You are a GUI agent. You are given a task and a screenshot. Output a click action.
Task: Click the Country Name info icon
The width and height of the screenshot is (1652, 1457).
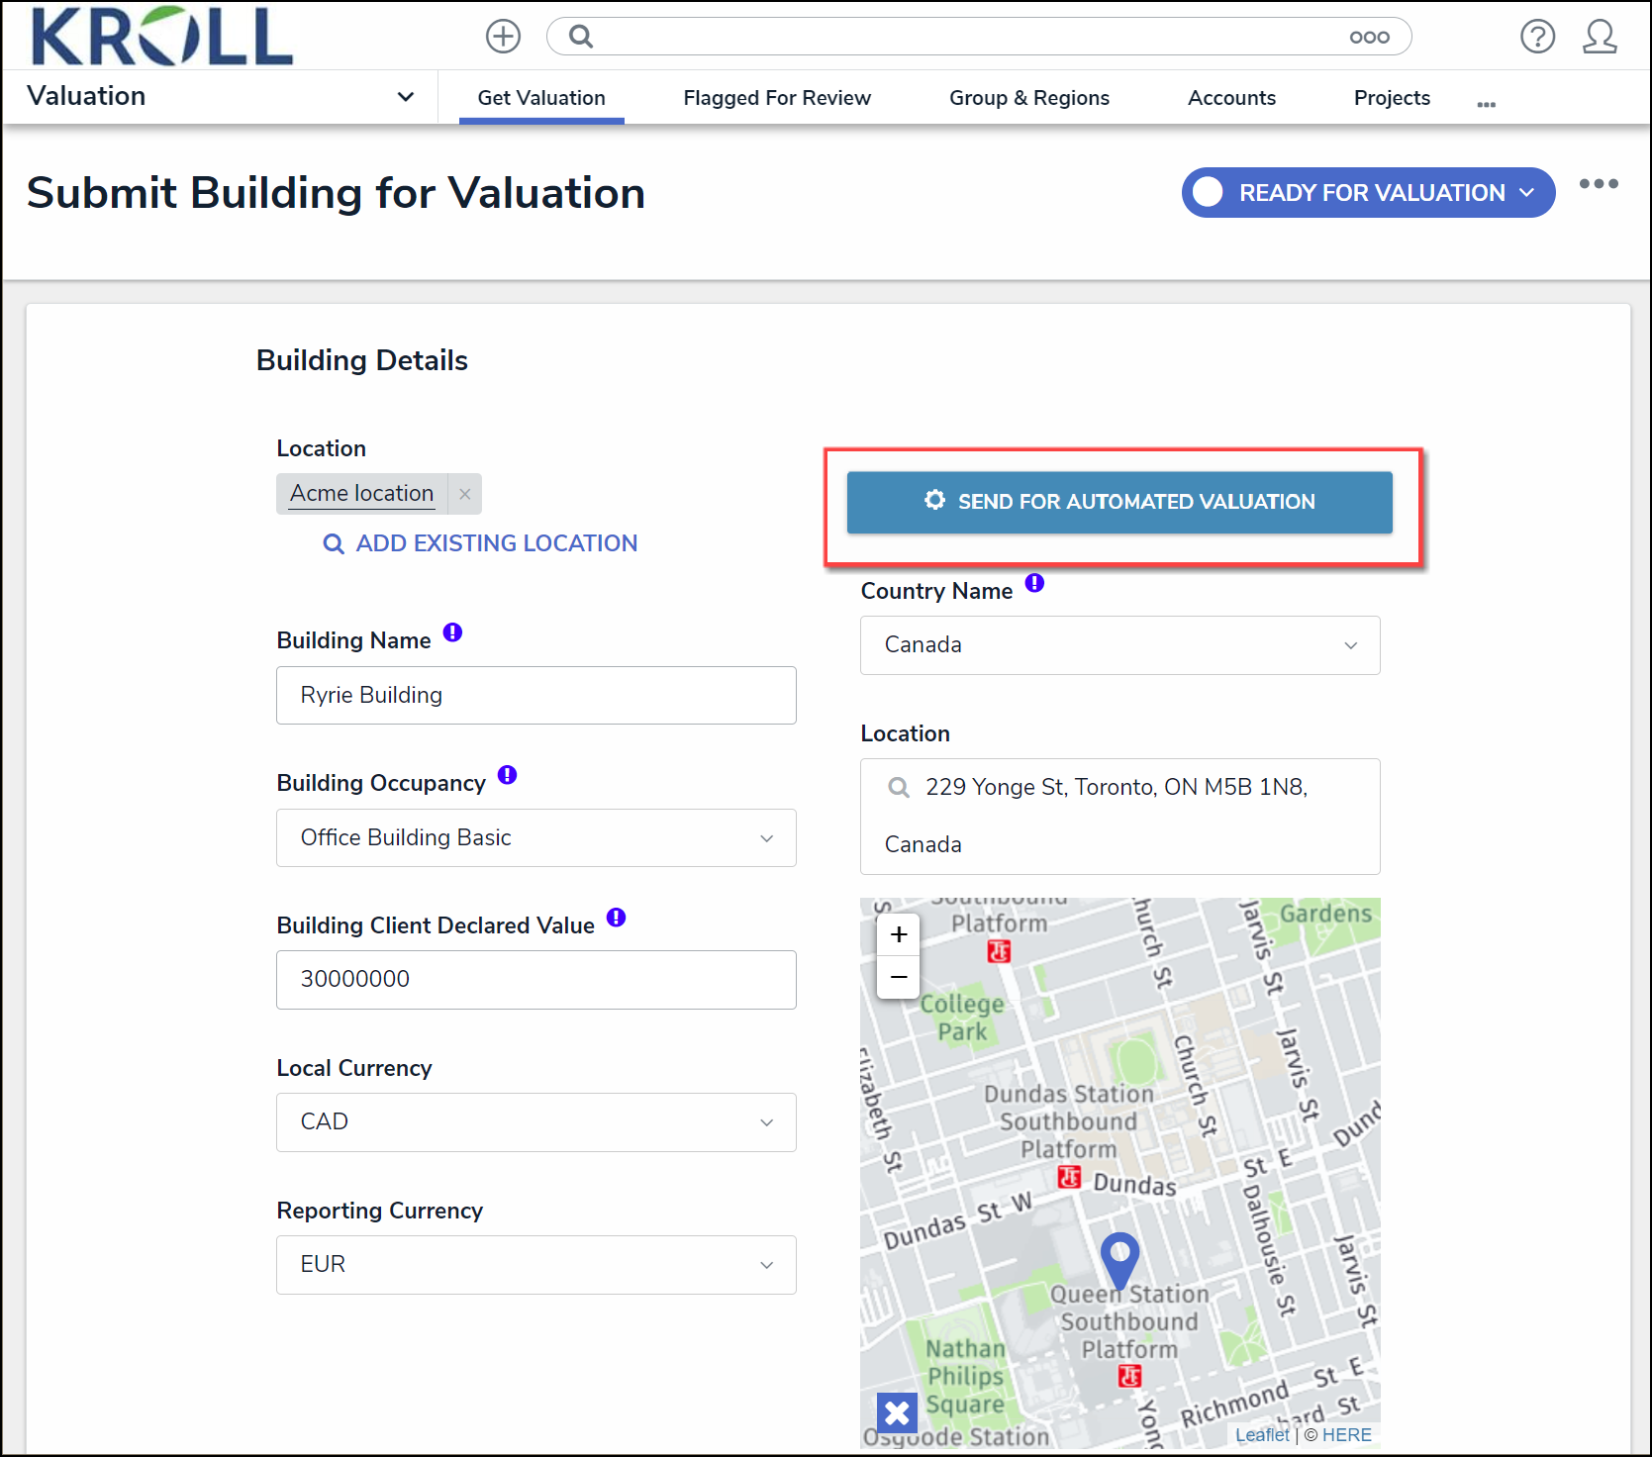pos(1034,583)
